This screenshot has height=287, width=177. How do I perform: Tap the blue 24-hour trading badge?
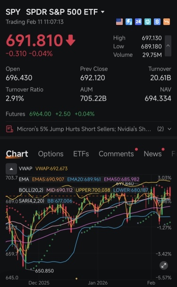pos(138,22)
